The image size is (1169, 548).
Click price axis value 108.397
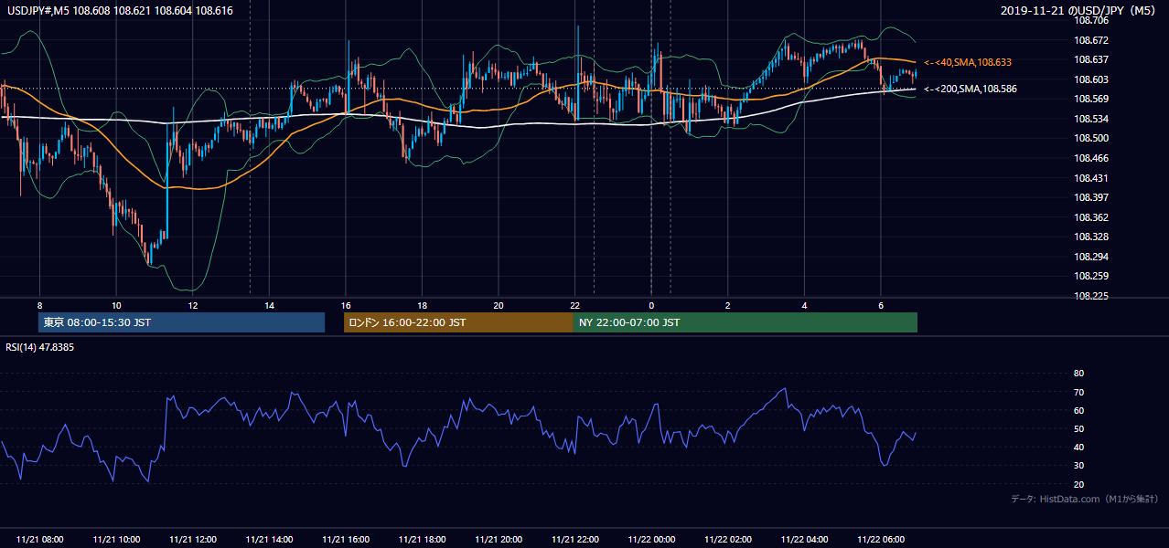1090,197
